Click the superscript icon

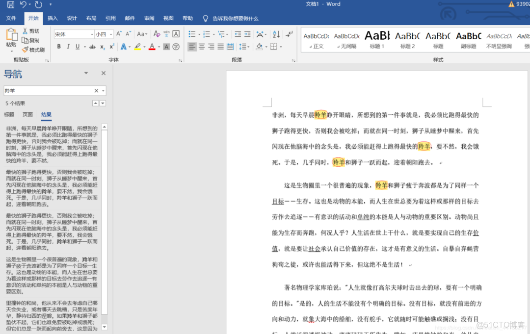point(112,46)
